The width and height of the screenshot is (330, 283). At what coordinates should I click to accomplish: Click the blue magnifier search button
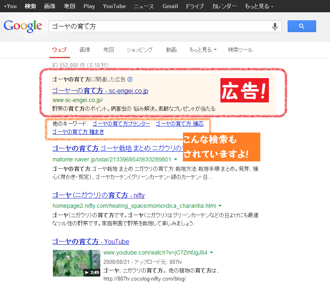[x=301, y=26]
